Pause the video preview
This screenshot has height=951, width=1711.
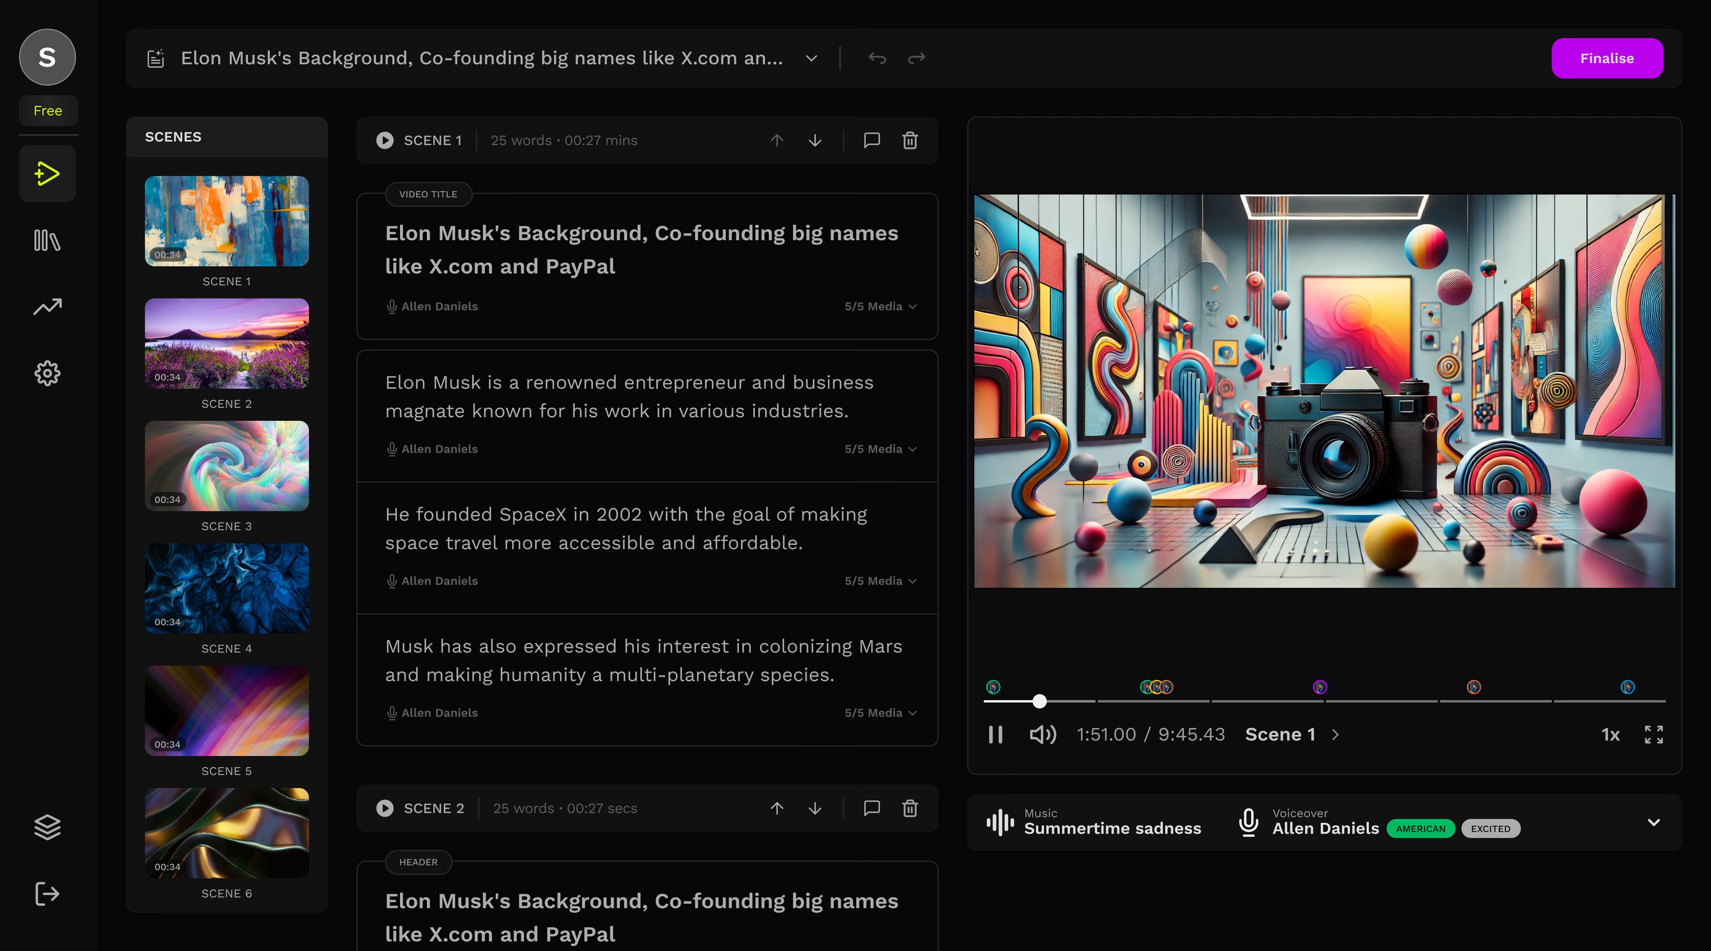[x=995, y=734]
